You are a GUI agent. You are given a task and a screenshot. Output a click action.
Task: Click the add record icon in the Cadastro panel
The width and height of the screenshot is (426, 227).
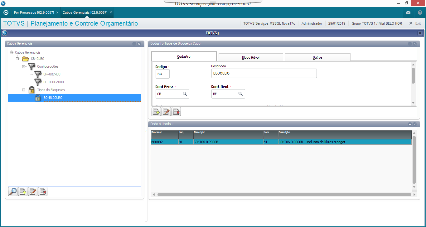tap(156, 112)
